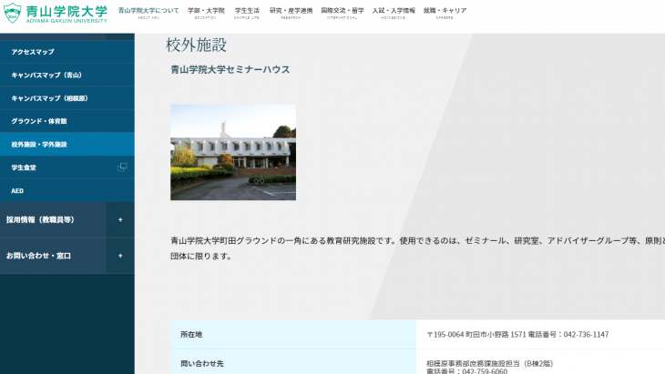This screenshot has width=665, height=374.
Task: Expand the 採用情報（教職員等） plus toggle
Action: [120, 220]
